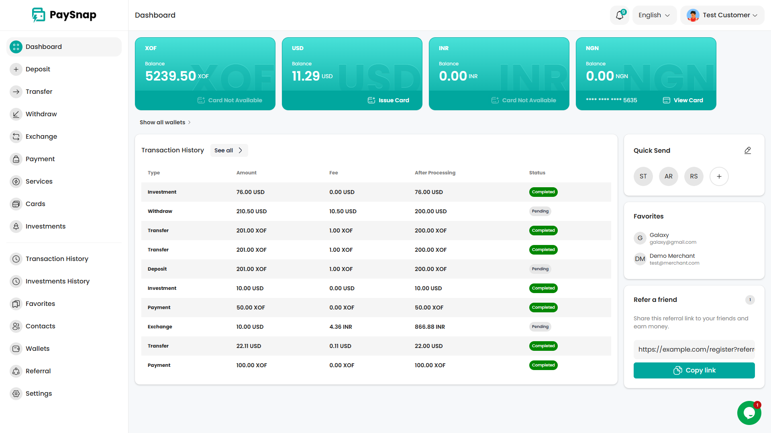Select the Transfer arrow icon in sidebar
Viewport: 771px width, 433px height.
(16, 91)
